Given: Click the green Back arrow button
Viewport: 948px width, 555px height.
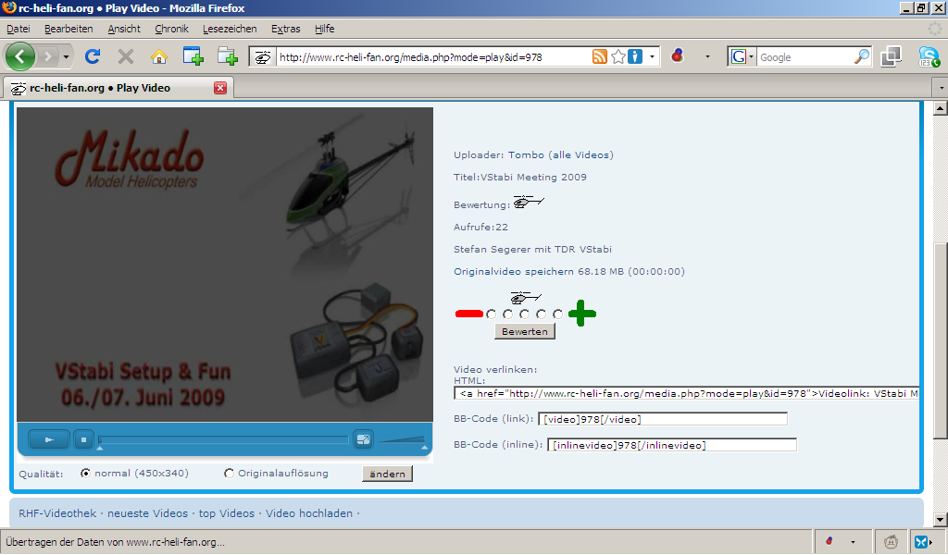Looking at the screenshot, I should pos(20,56).
